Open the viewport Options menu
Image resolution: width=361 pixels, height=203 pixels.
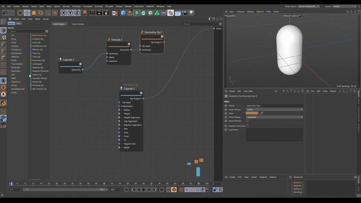coord(260,11)
